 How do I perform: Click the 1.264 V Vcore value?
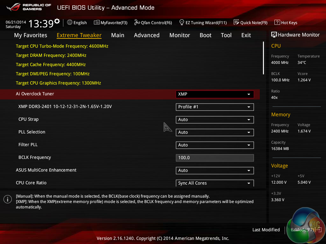coord(304,80)
